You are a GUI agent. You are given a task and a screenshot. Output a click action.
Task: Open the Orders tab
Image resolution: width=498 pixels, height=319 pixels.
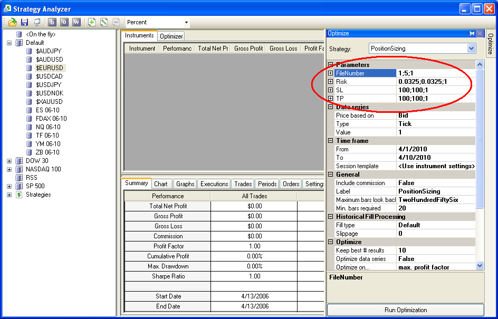point(291,184)
